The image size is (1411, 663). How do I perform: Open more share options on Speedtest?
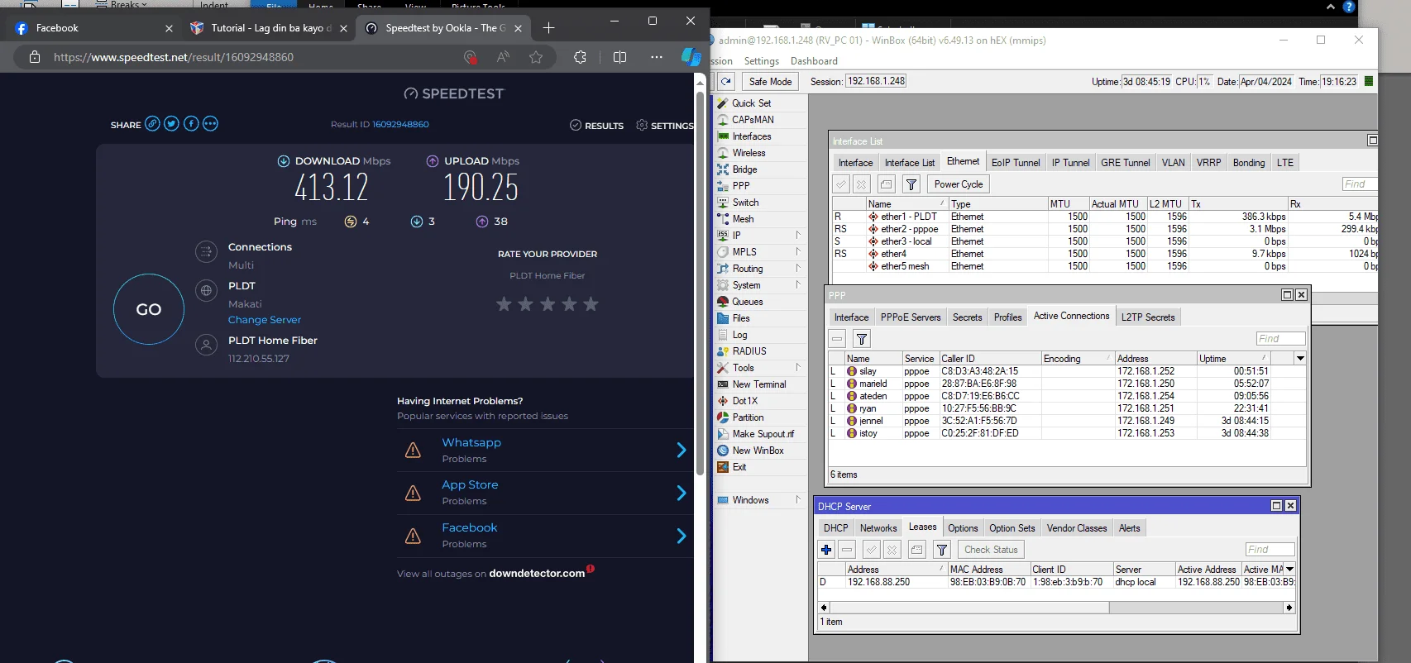coord(210,124)
